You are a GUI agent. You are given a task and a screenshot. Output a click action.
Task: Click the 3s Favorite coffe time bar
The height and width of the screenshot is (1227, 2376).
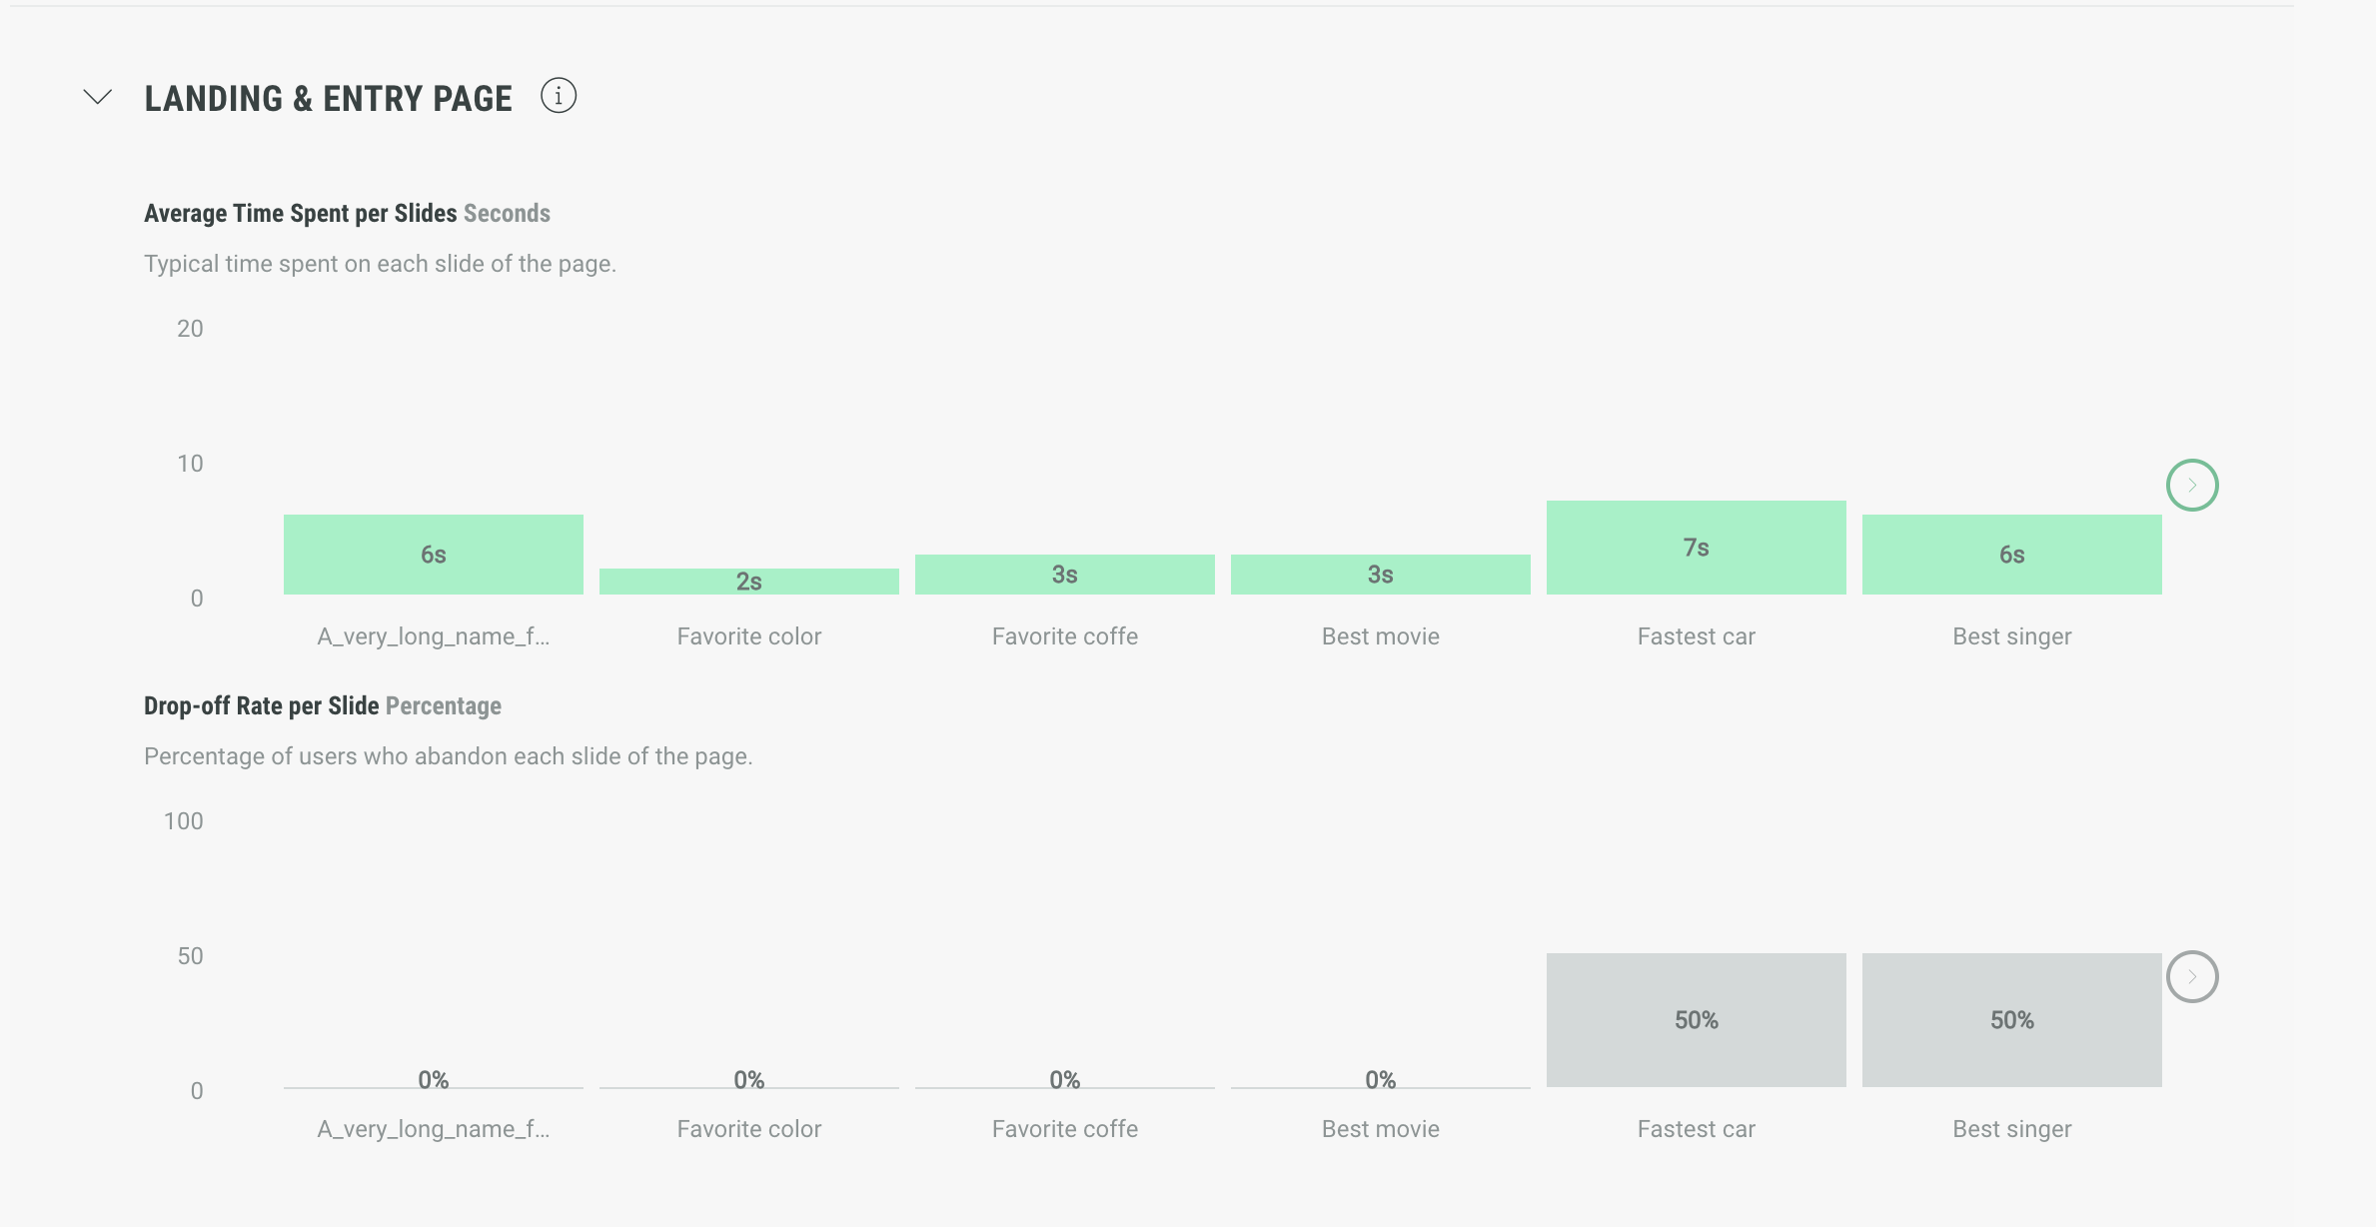click(1065, 575)
